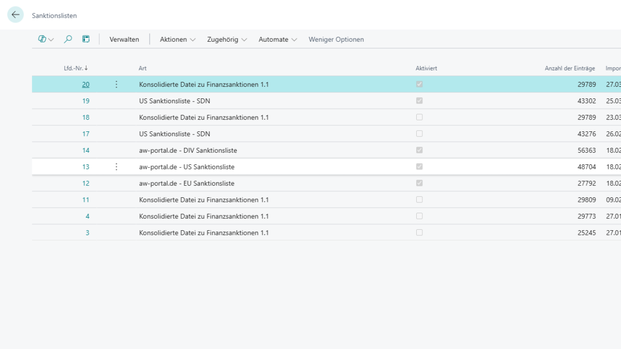This screenshot has height=349, width=621.
Task: Open entry number 12 link
Action: 85,184
